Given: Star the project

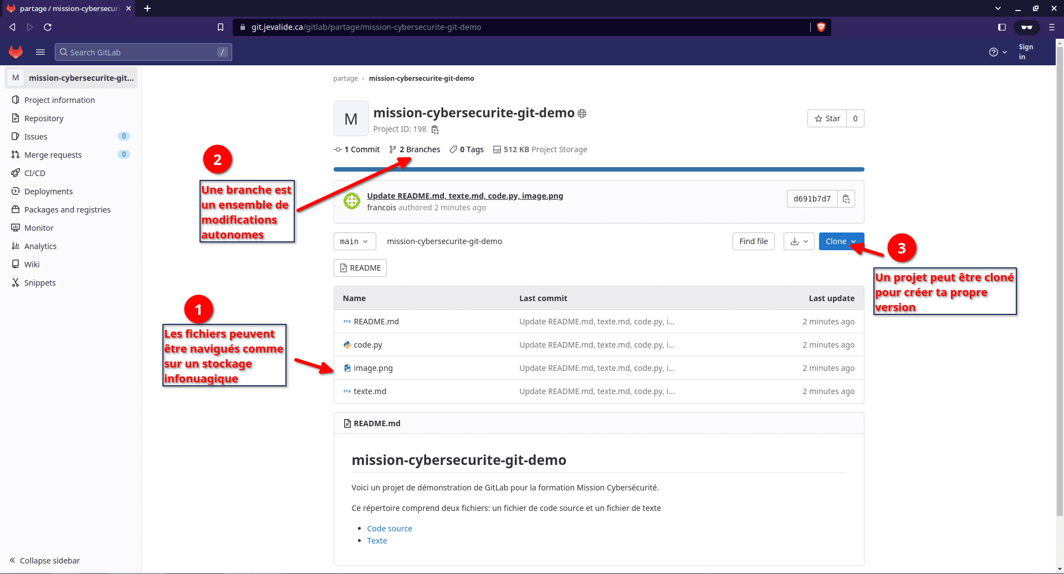Looking at the screenshot, I should point(827,118).
